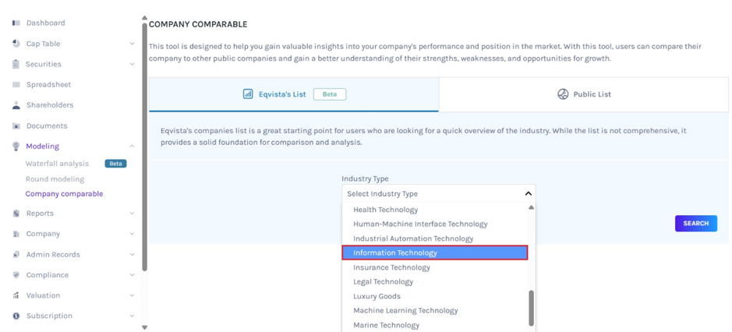
Task: Click the sidebar scroll-up arrow
Action: pos(145,18)
